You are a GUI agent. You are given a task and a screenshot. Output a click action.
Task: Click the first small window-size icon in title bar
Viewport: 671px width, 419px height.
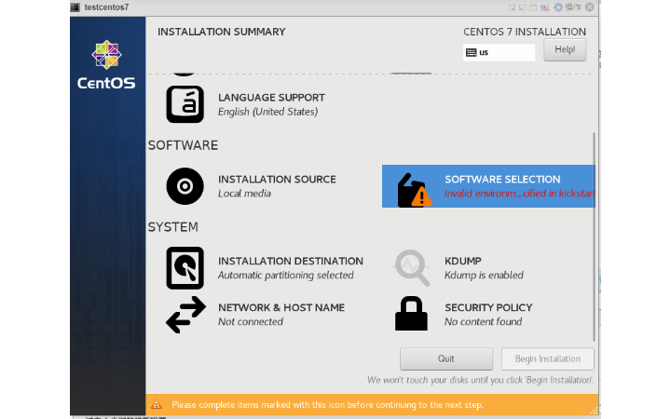(512, 7)
